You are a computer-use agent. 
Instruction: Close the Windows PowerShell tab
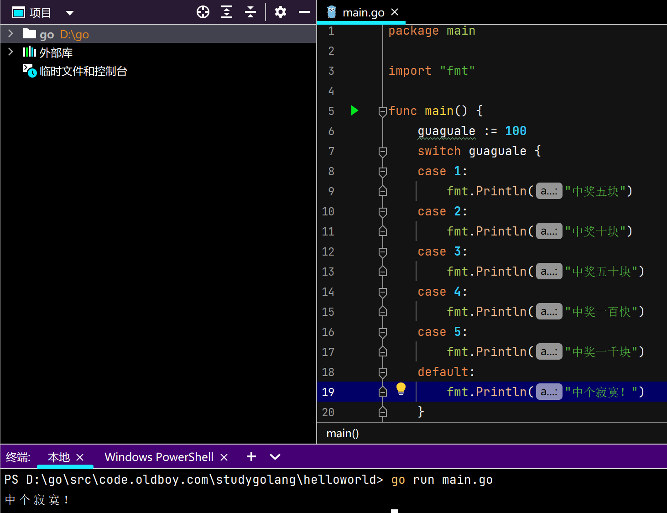point(224,457)
